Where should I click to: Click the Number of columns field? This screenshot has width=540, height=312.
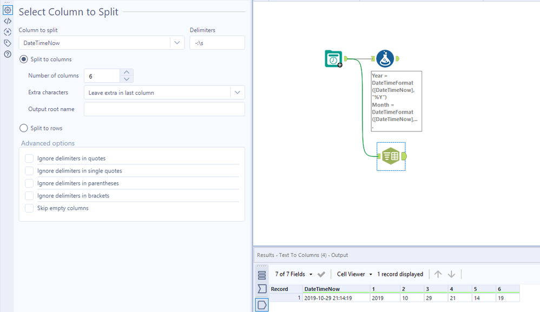pos(102,76)
